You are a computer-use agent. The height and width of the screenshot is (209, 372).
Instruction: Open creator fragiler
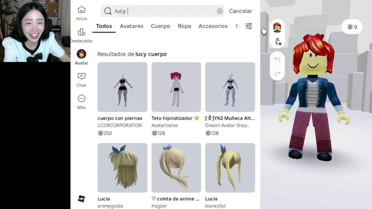pyautogui.click(x=159, y=206)
